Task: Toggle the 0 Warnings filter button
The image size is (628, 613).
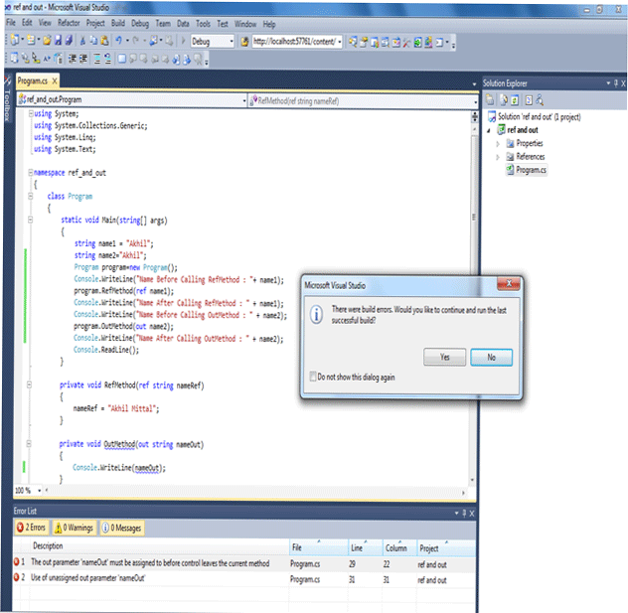Action: tap(75, 528)
